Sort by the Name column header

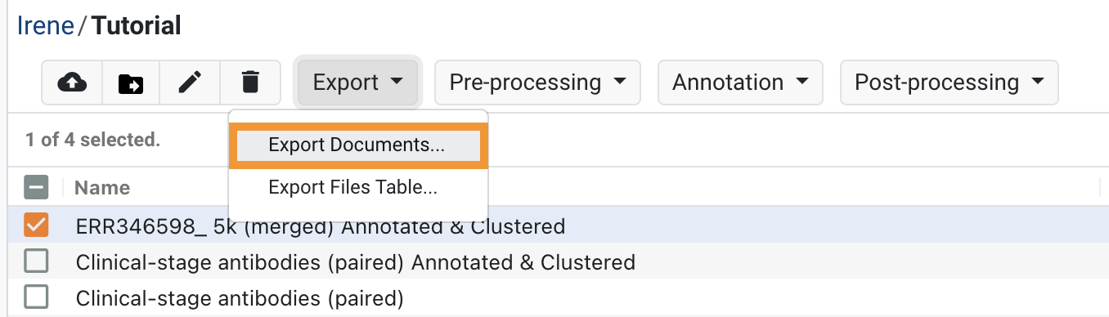[102, 188]
